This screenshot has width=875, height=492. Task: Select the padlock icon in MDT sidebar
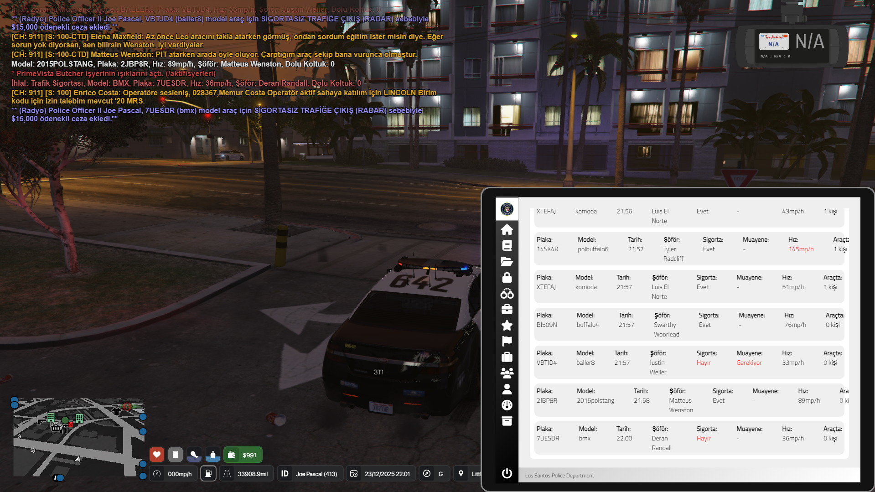(x=507, y=277)
